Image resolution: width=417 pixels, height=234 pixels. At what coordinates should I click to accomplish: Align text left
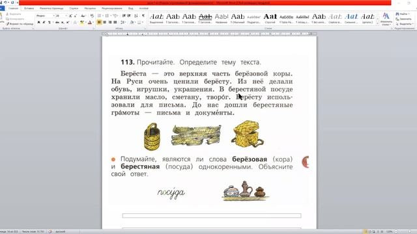pyautogui.click(x=99, y=23)
